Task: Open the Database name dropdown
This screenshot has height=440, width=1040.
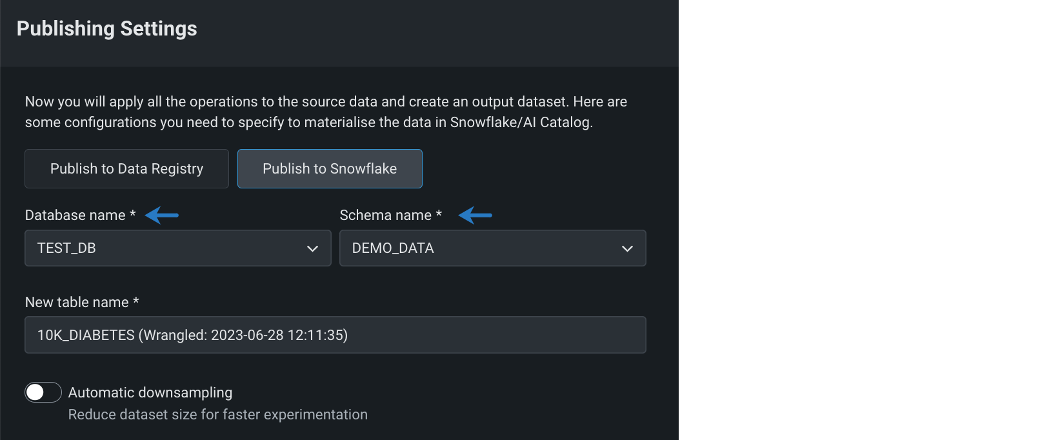Action: 177,248
